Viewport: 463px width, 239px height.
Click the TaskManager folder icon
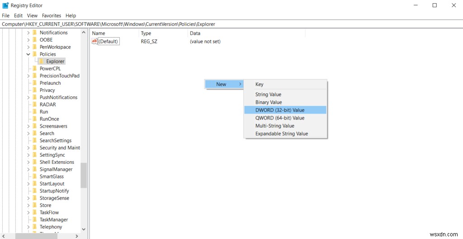click(x=34, y=220)
